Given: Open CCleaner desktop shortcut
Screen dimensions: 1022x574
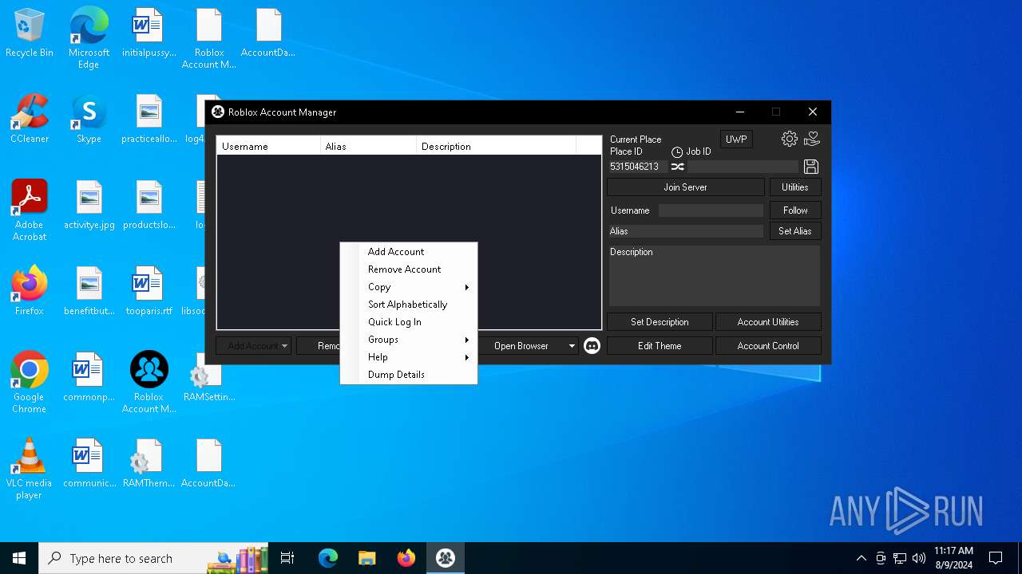Looking at the screenshot, I should [30, 120].
